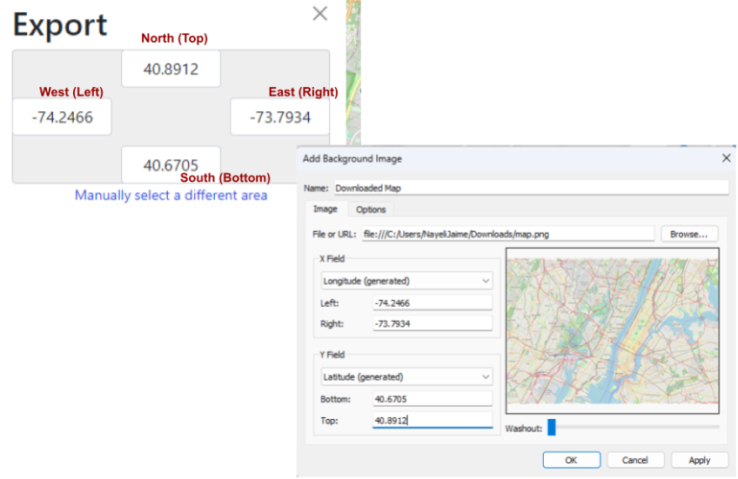Click the File or URL path field
The width and height of the screenshot is (738, 479).
pos(507,234)
